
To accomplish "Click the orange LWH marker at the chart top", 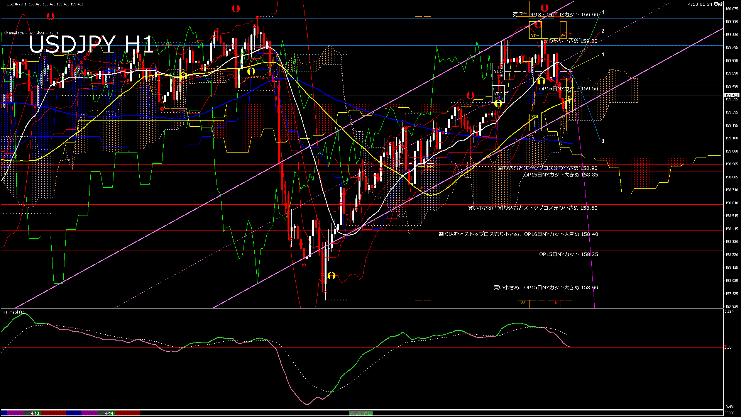I will (x=523, y=14).
